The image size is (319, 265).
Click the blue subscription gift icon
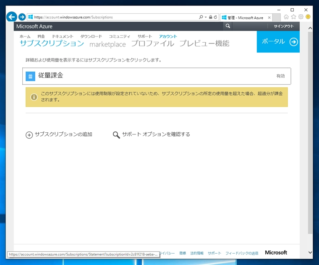pyautogui.click(x=30, y=76)
